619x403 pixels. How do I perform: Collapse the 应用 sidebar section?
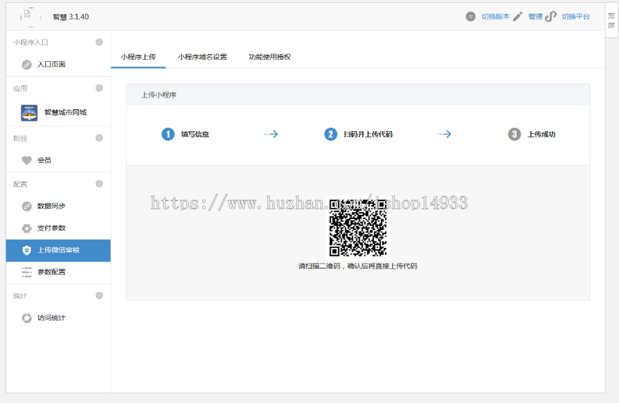coord(99,89)
